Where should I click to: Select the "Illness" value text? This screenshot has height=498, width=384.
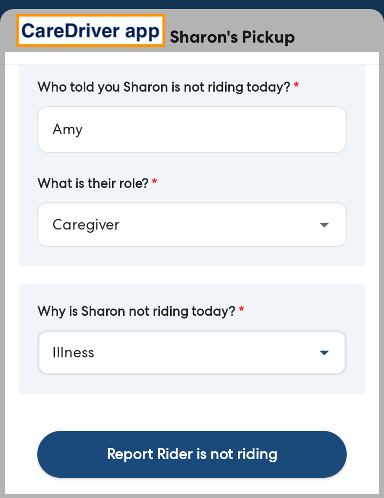(74, 353)
